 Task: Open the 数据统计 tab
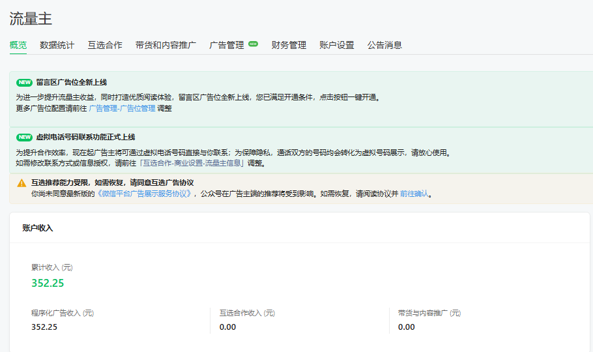(57, 45)
